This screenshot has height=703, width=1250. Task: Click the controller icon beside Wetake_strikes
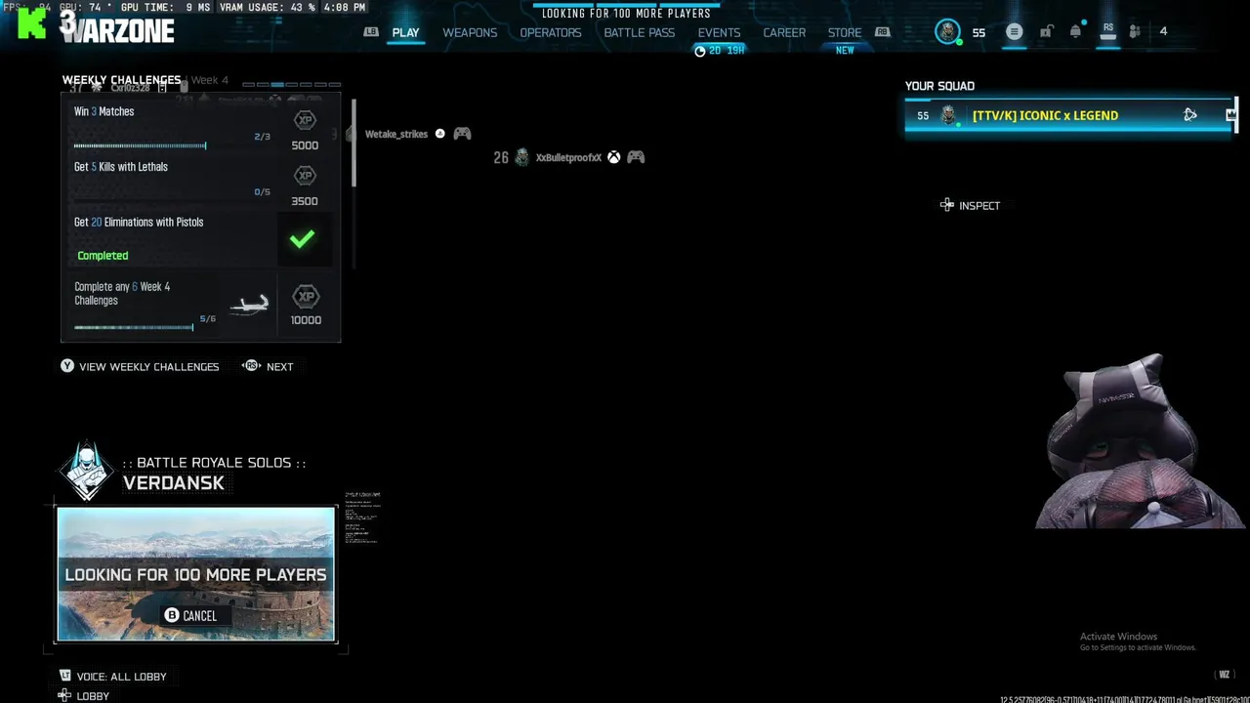pyautogui.click(x=462, y=134)
